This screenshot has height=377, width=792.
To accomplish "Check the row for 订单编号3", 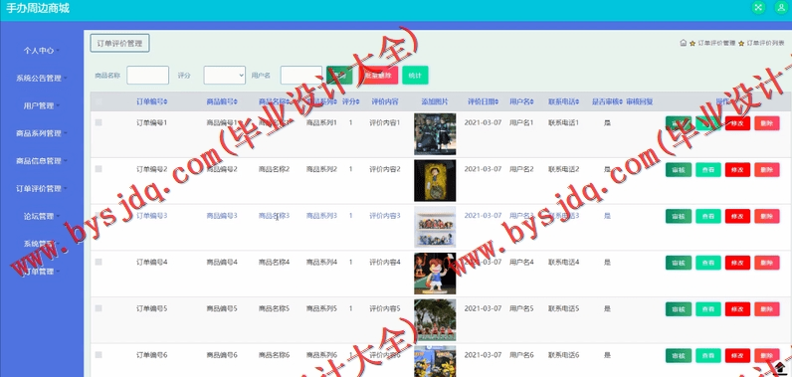I will point(99,216).
